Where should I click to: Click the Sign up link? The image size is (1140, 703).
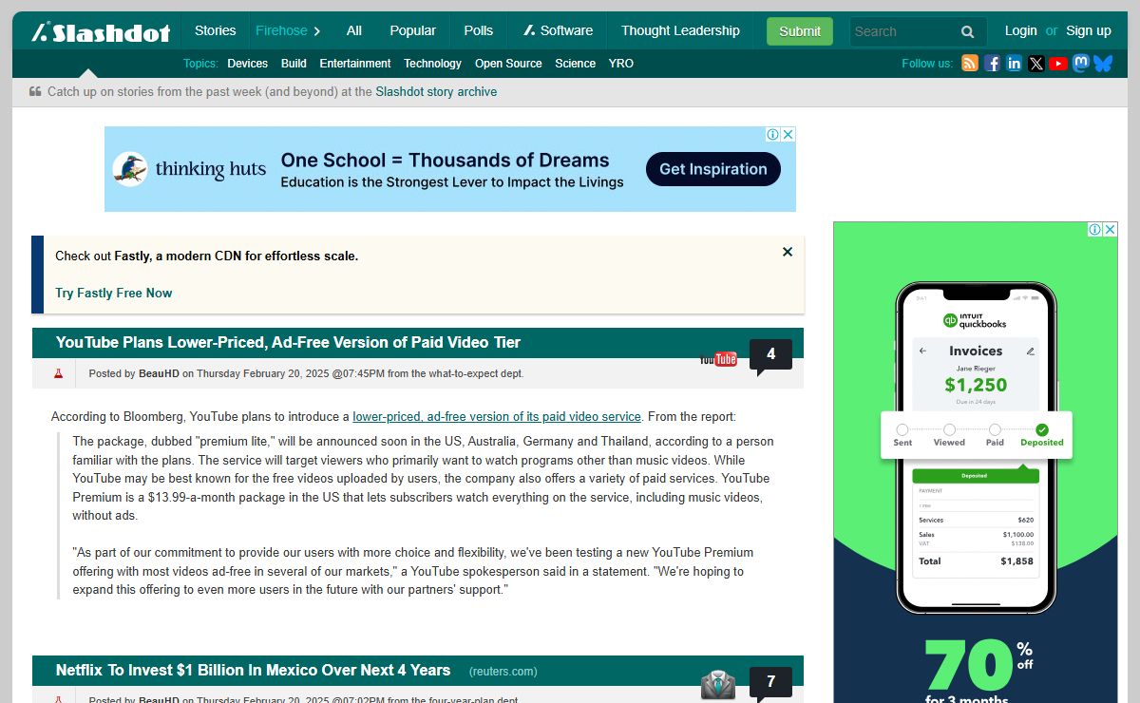click(x=1089, y=30)
